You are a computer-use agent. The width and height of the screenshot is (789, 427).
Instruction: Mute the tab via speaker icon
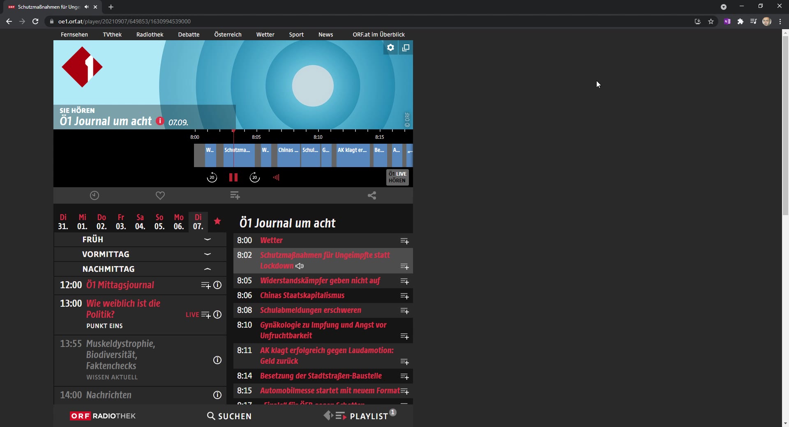pos(86,7)
